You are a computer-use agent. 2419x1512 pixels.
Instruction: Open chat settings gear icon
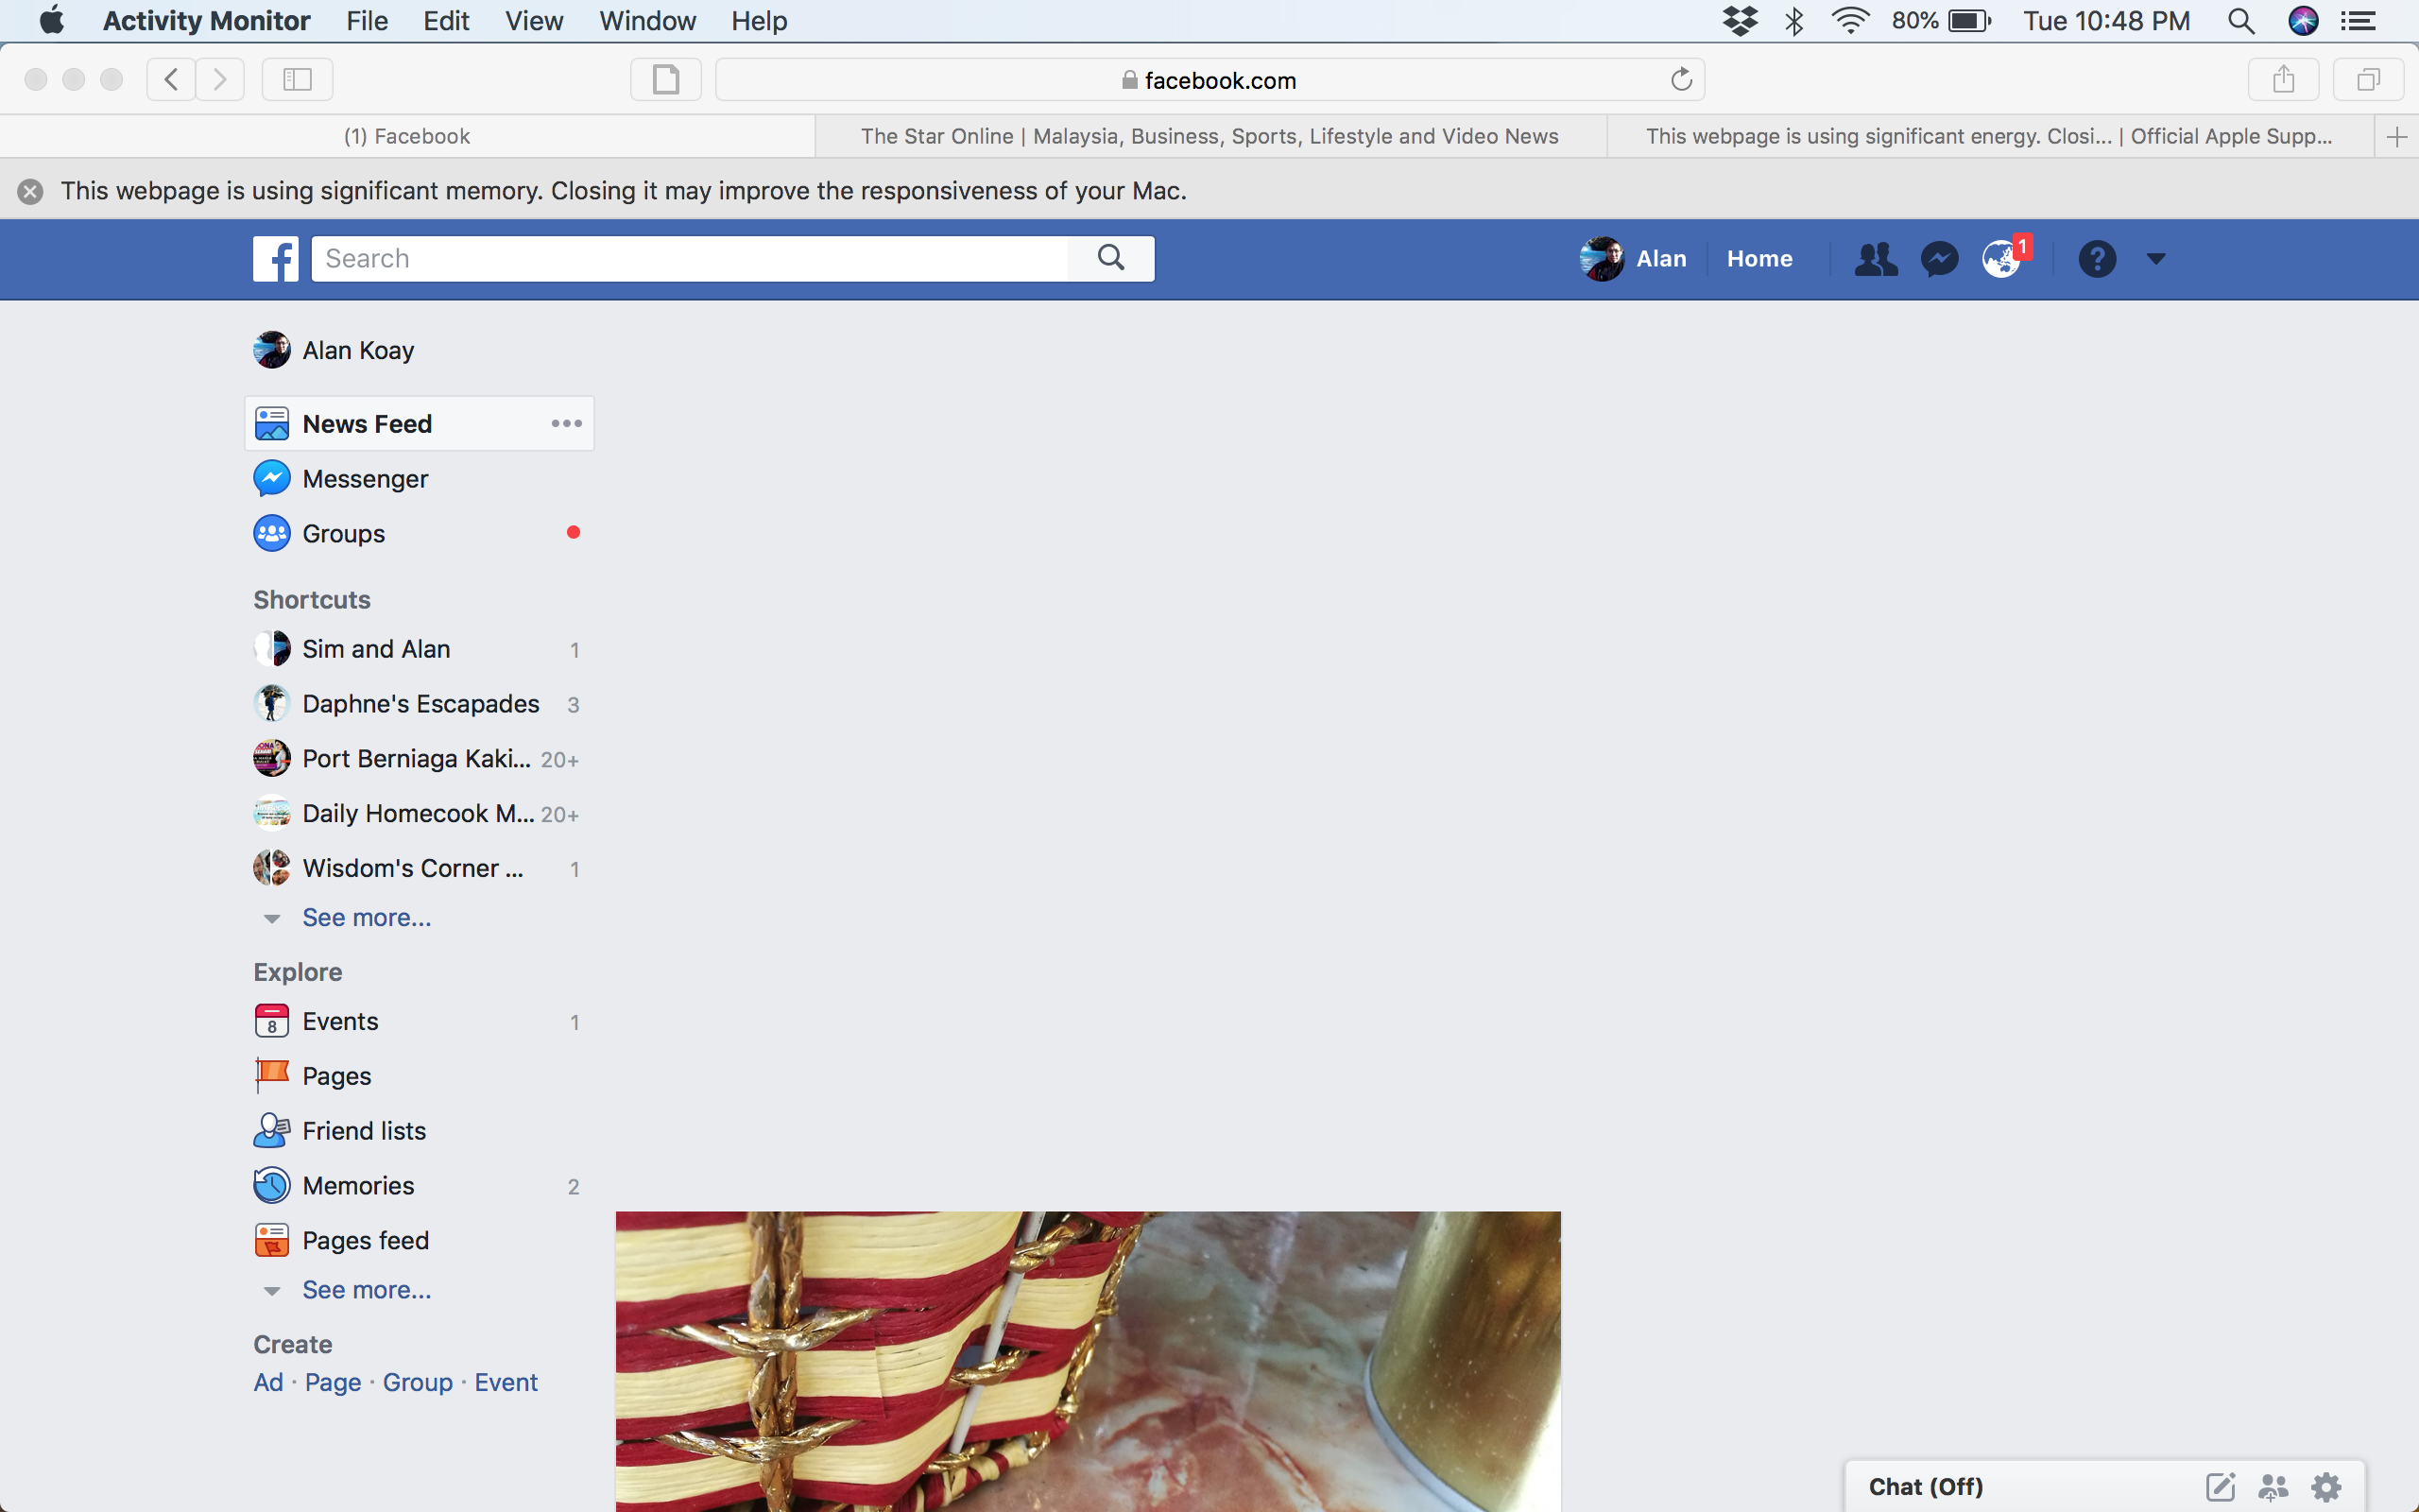pos(2327,1487)
